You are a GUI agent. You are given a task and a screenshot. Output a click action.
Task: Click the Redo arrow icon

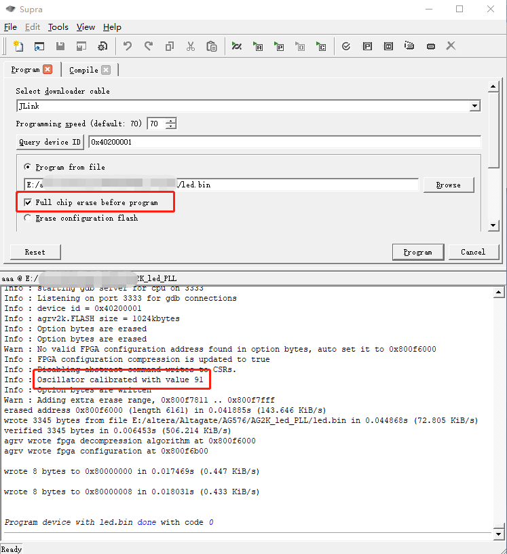click(149, 46)
